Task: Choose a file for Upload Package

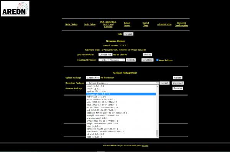Action: (93, 78)
